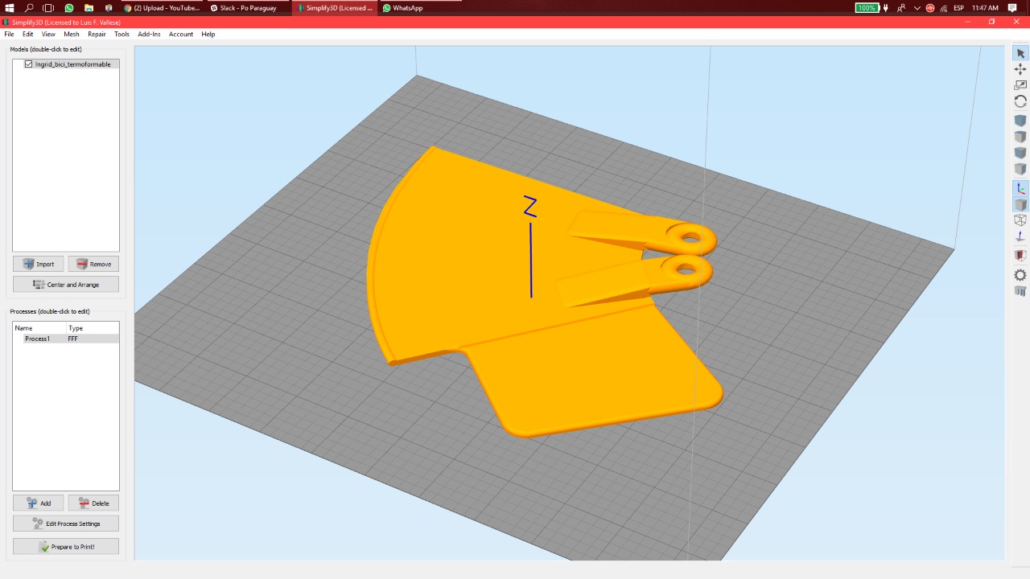Open the Wi-Fi network tray icon

point(943,8)
